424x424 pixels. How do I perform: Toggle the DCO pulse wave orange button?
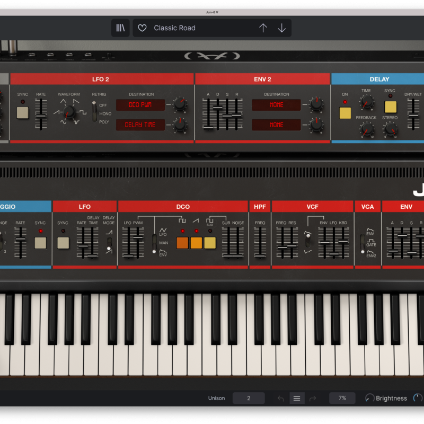[182, 243]
